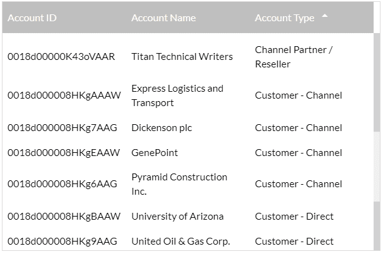The height and width of the screenshot is (254, 383).
Task: Click account ID 0018d000008HKg7AAG
Action: click(x=62, y=128)
